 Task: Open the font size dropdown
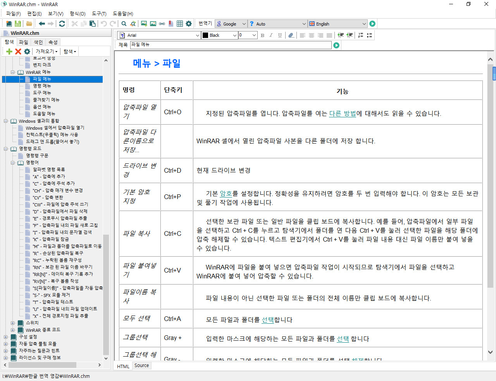[248, 35]
